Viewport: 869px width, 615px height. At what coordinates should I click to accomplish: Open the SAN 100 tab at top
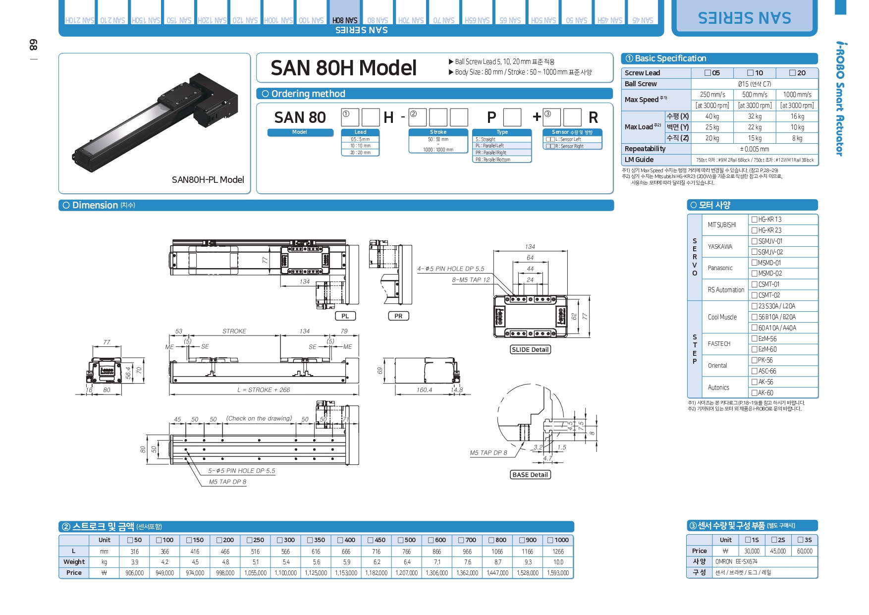click(312, 12)
